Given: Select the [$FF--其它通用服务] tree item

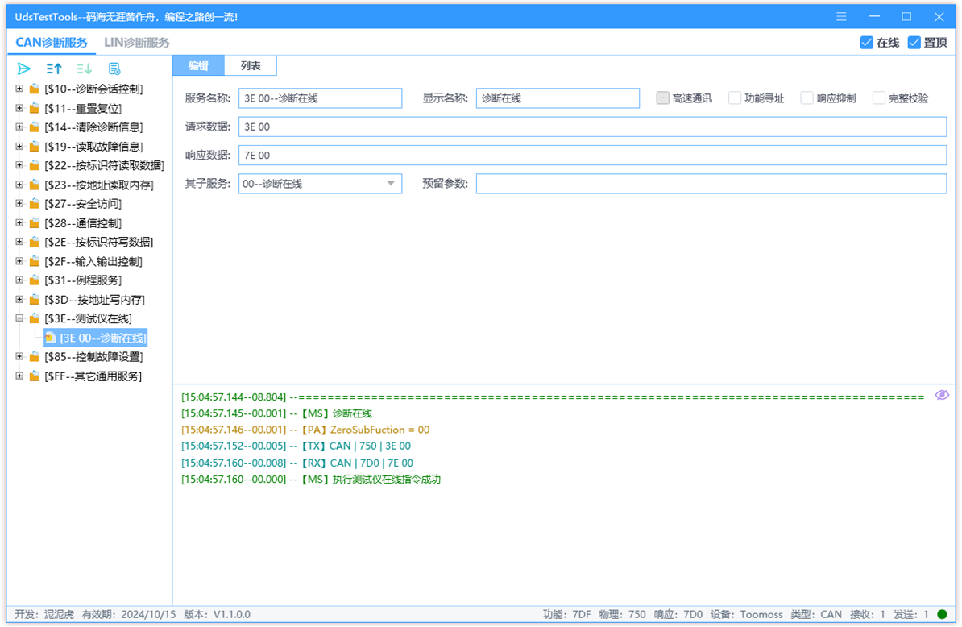Looking at the screenshot, I should pos(93,376).
